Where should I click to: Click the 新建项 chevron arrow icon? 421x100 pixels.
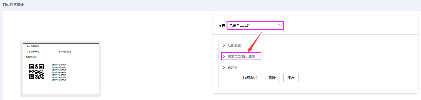click(224, 67)
